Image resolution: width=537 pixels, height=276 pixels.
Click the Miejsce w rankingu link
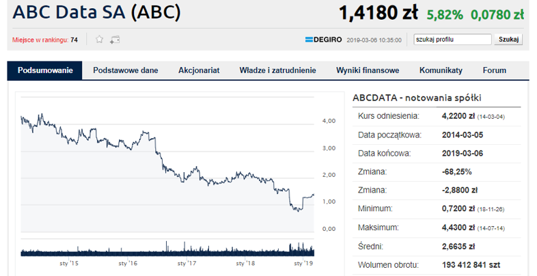[x=40, y=40]
